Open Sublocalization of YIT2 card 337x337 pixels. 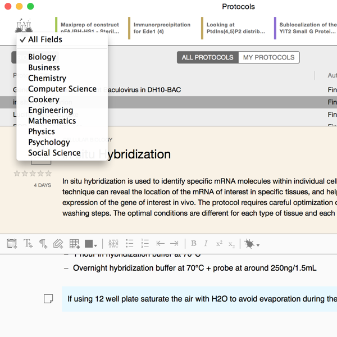[306, 28]
